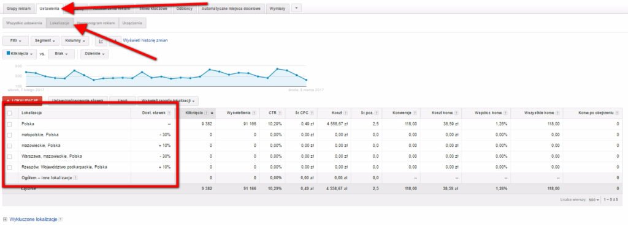This screenshot has height=225, width=628.
Task: Open the Wykluczone lokalizacje link
Action: pyautogui.click(x=33, y=219)
